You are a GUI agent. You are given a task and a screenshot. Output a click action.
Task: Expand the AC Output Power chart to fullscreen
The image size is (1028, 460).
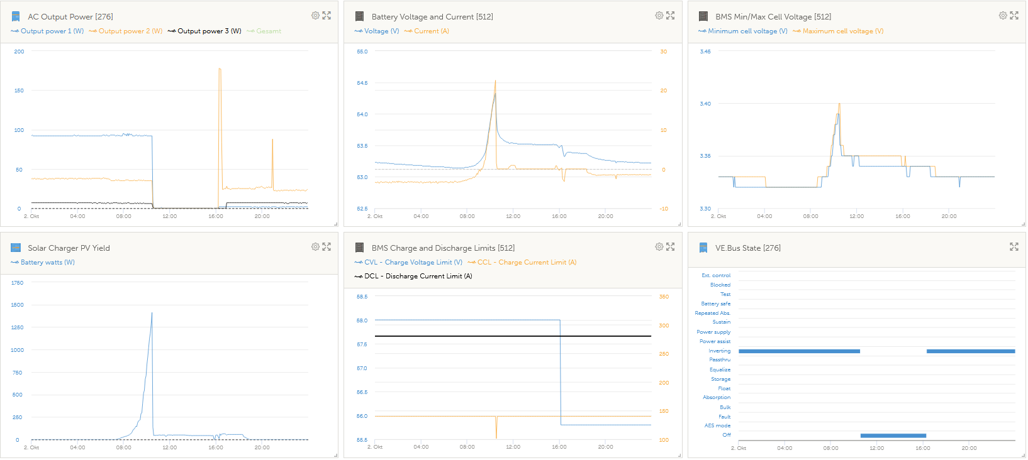click(327, 16)
